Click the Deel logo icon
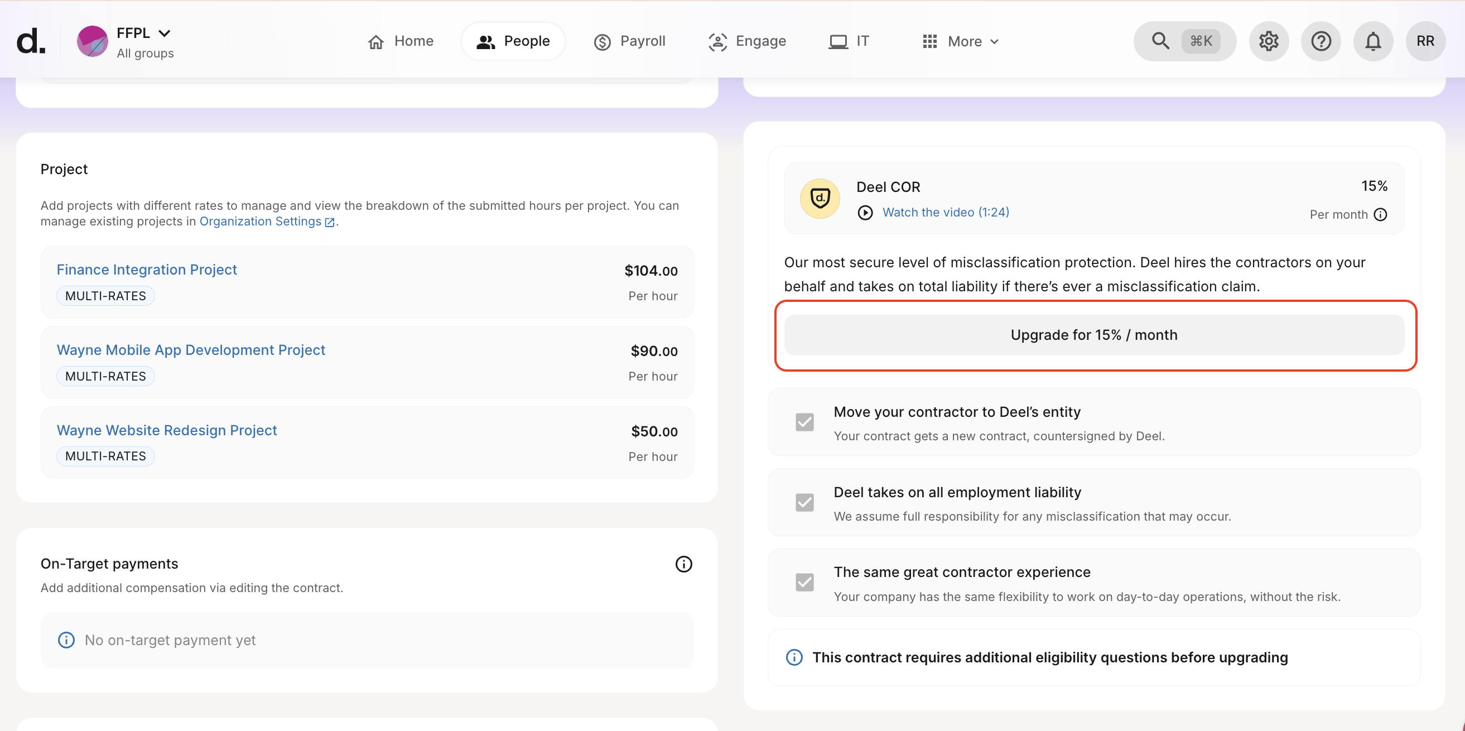This screenshot has width=1465, height=731. [x=30, y=41]
